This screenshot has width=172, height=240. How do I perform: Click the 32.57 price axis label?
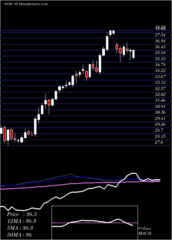[160, 88]
